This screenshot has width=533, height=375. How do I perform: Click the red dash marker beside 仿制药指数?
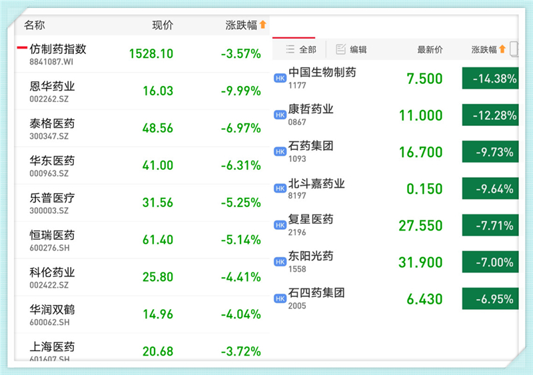(x=22, y=49)
